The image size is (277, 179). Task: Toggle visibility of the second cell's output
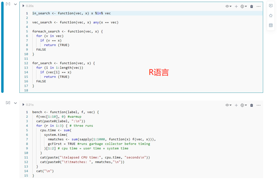coord(227,105)
